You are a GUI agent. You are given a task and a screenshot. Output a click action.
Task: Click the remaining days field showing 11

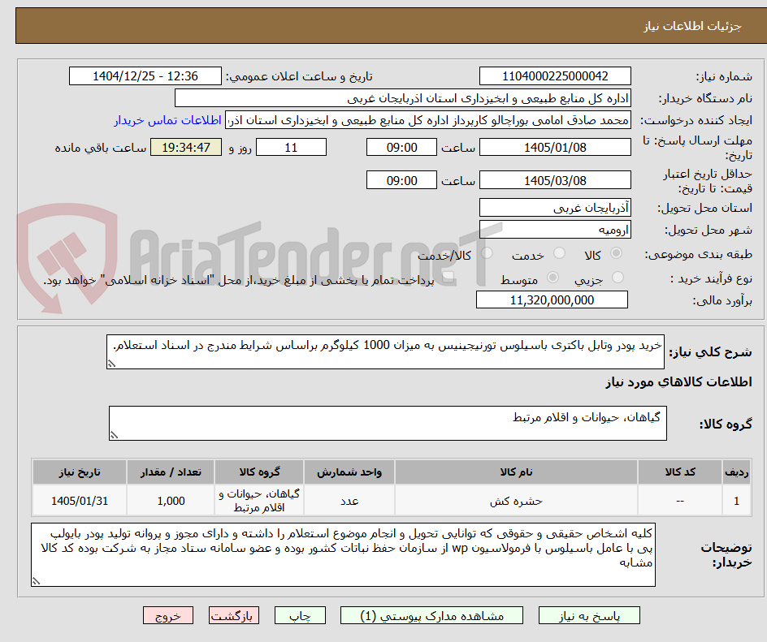click(x=291, y=147)
